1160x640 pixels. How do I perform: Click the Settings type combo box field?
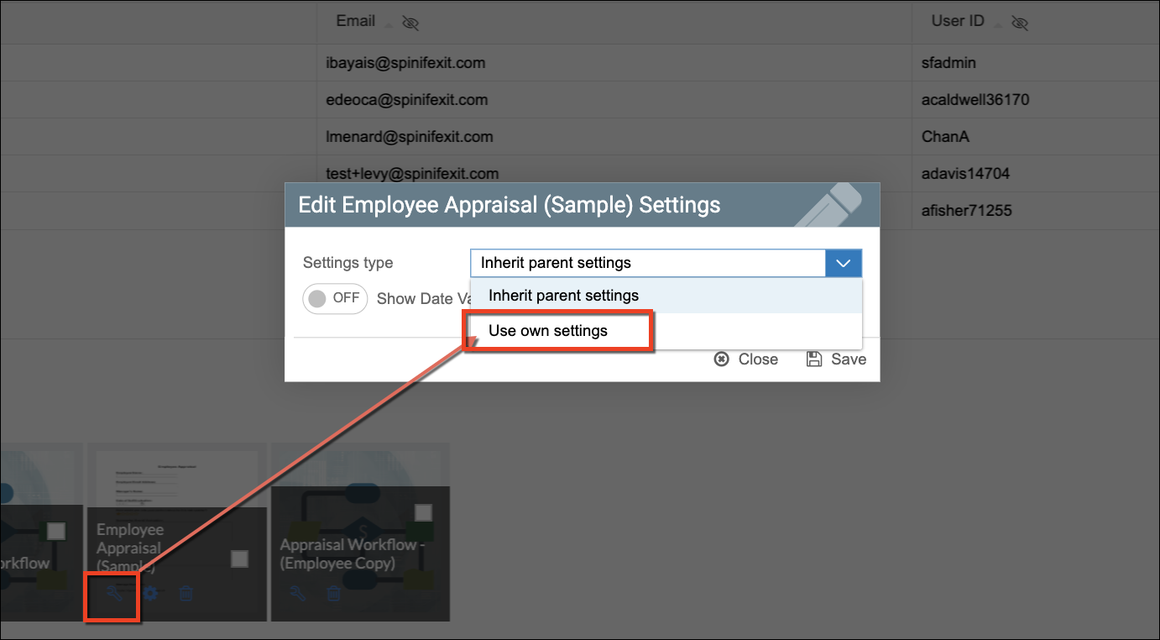pyautogui.click(x=647, y=263)
